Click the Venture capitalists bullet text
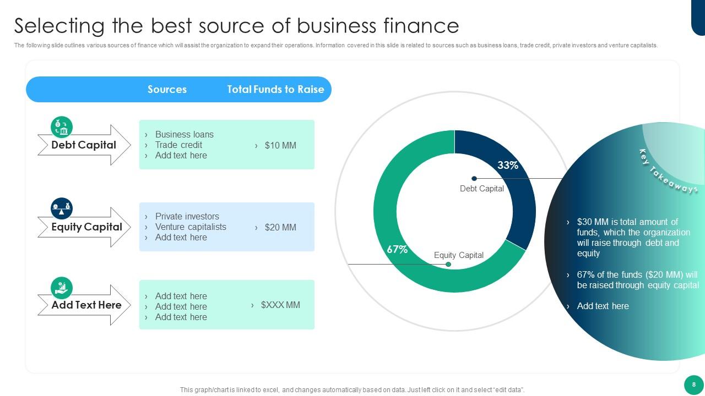The width and height of the screenshot is (705, 396). point(191,227)
